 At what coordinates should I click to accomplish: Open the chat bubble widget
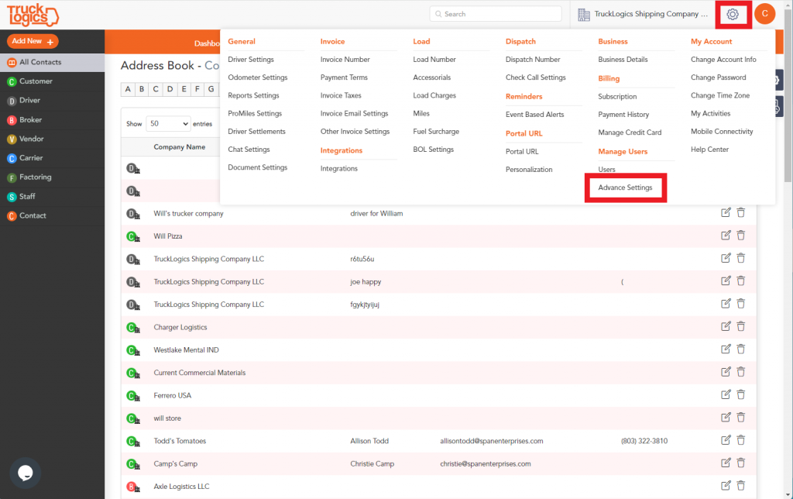coord(26,473)
